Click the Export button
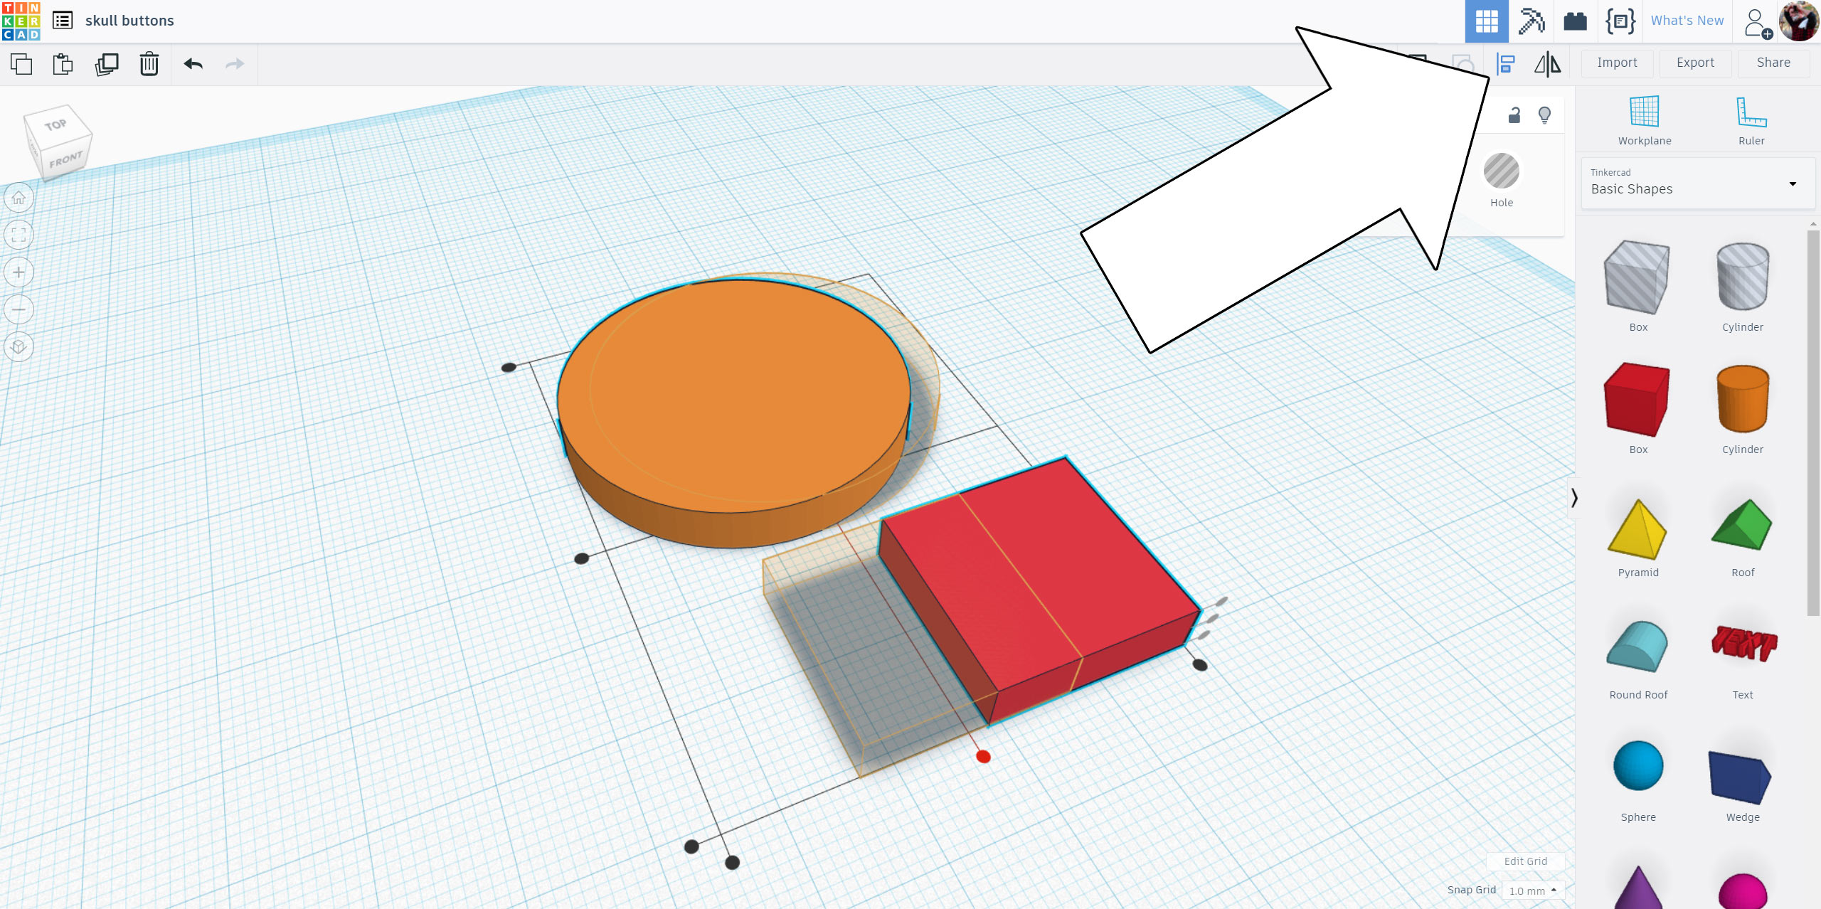The width and height of the screenshot is (1821, 909). click(1695, 63)
